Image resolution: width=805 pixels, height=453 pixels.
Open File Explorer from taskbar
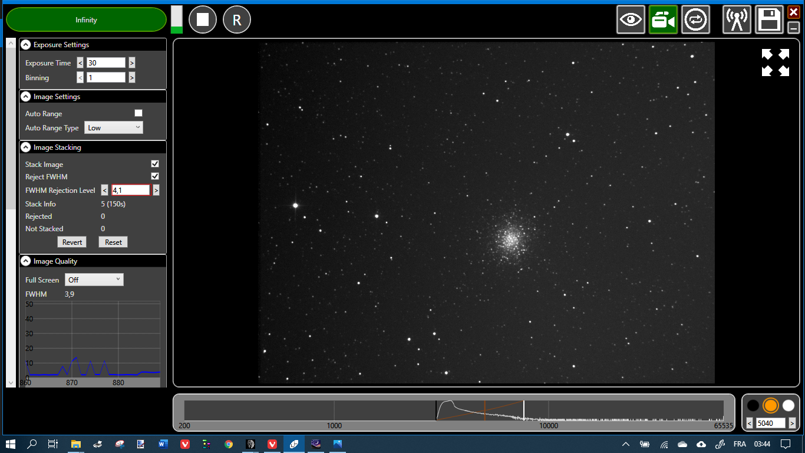76,444
